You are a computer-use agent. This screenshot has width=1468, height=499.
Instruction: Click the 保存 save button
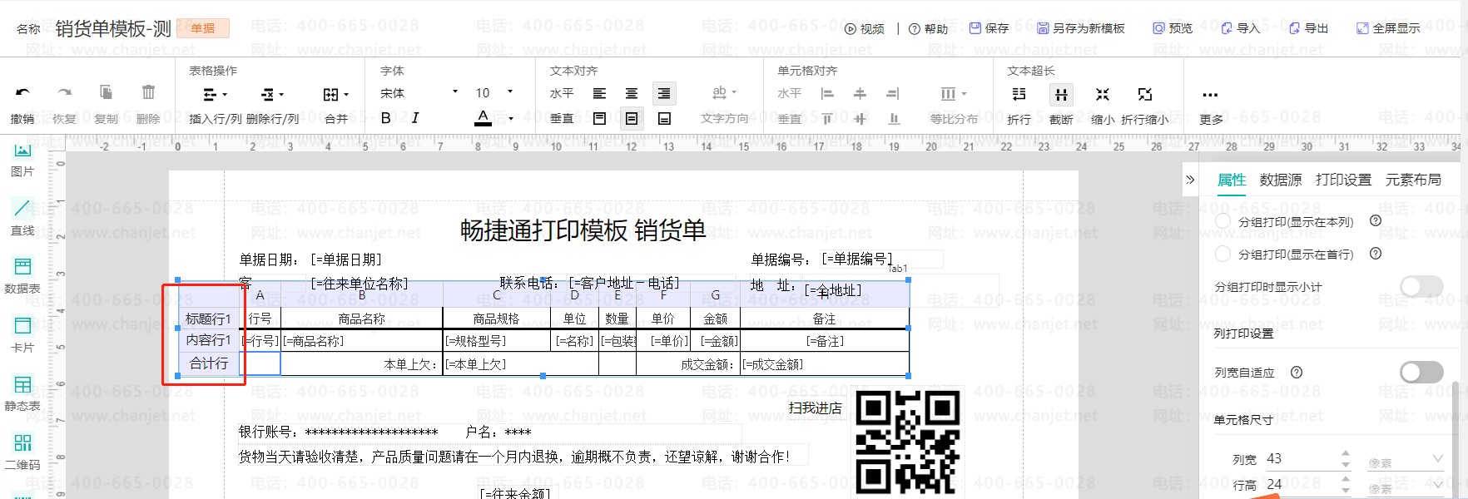[x=989, y=28]
